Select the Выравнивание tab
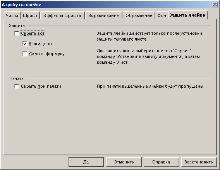The image size is (220, 170). (103, 15)
